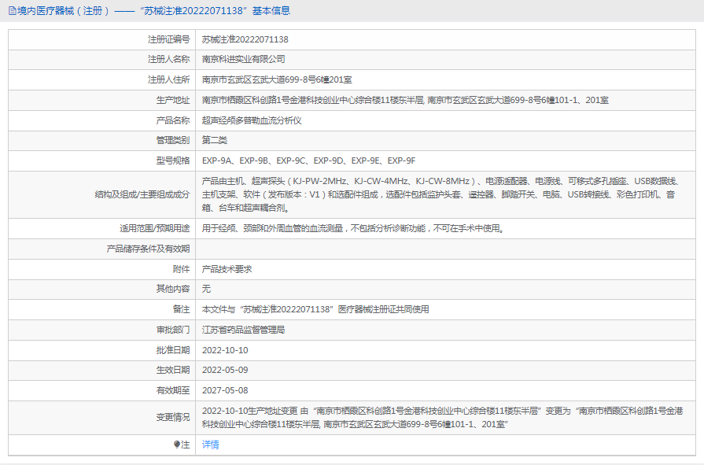
Task: Select company name 南京科进实业有限公司
Action: 243,59
